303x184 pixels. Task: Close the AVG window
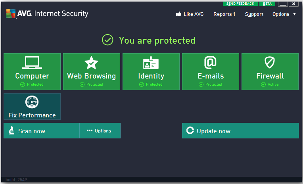(x=293, y=4)
